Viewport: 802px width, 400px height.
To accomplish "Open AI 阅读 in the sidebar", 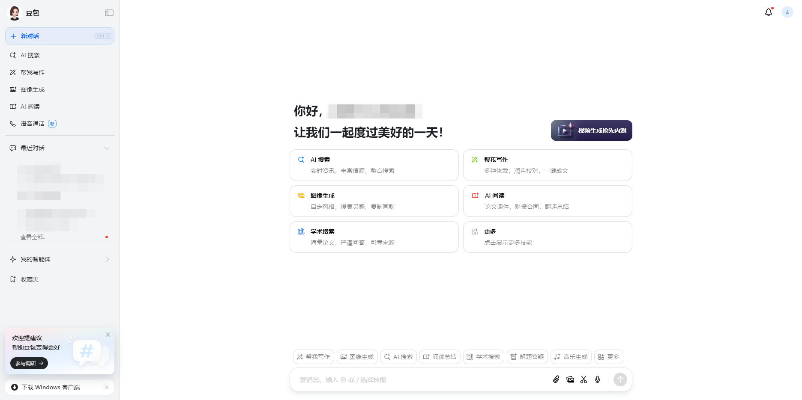I will point(60,107).
